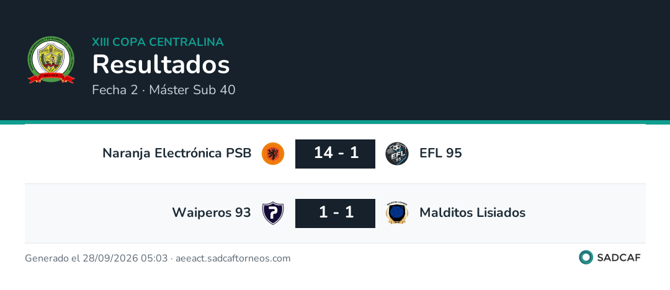Screen dimensions: 670x290
Task: Click the Naranja vs EFL match row
Action: click(335, 154)
